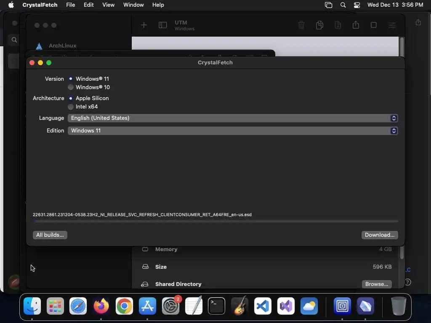Open the View menu
Viewport: 431px width, 323px height.
coord(108,5)
